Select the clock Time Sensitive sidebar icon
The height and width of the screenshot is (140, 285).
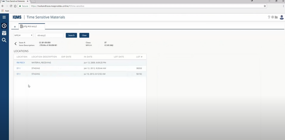[4, 26]
